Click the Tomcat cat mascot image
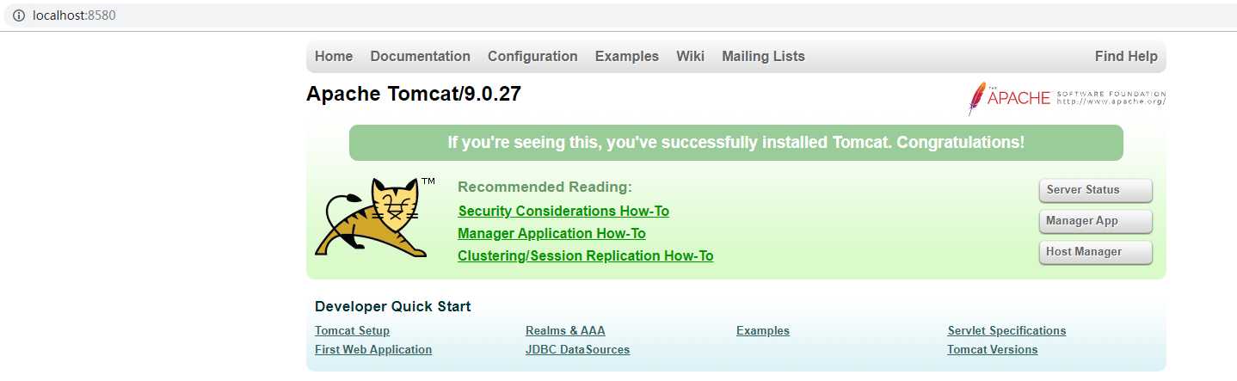The width and height of the screenshot is (1237, 381). tap(375, 217)
